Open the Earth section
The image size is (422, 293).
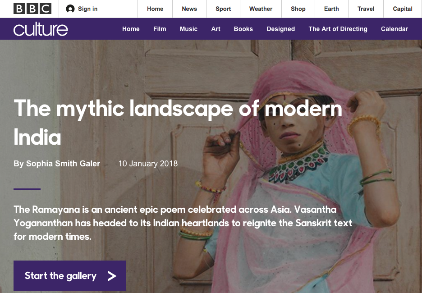click(331, 9)
